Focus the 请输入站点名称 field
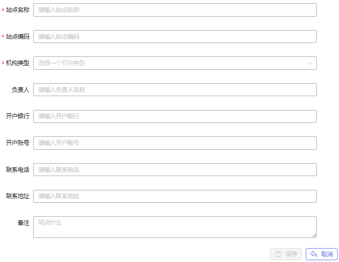Viewport: 339px width, 262px height. [175, 10]
